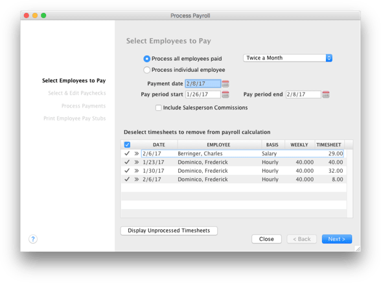Click the help question mark icon
This screenshot has height=283, width=381.
pyautogui.click(x=33, y=239)
